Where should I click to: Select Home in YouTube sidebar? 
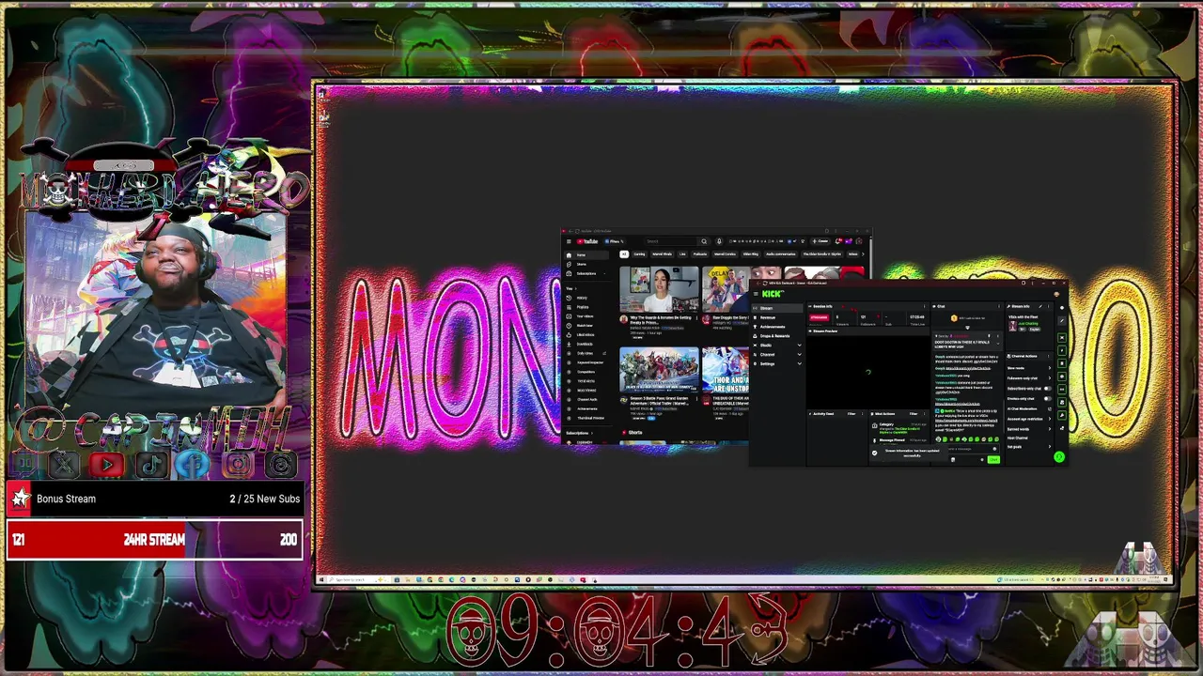[x=586, y=255]
